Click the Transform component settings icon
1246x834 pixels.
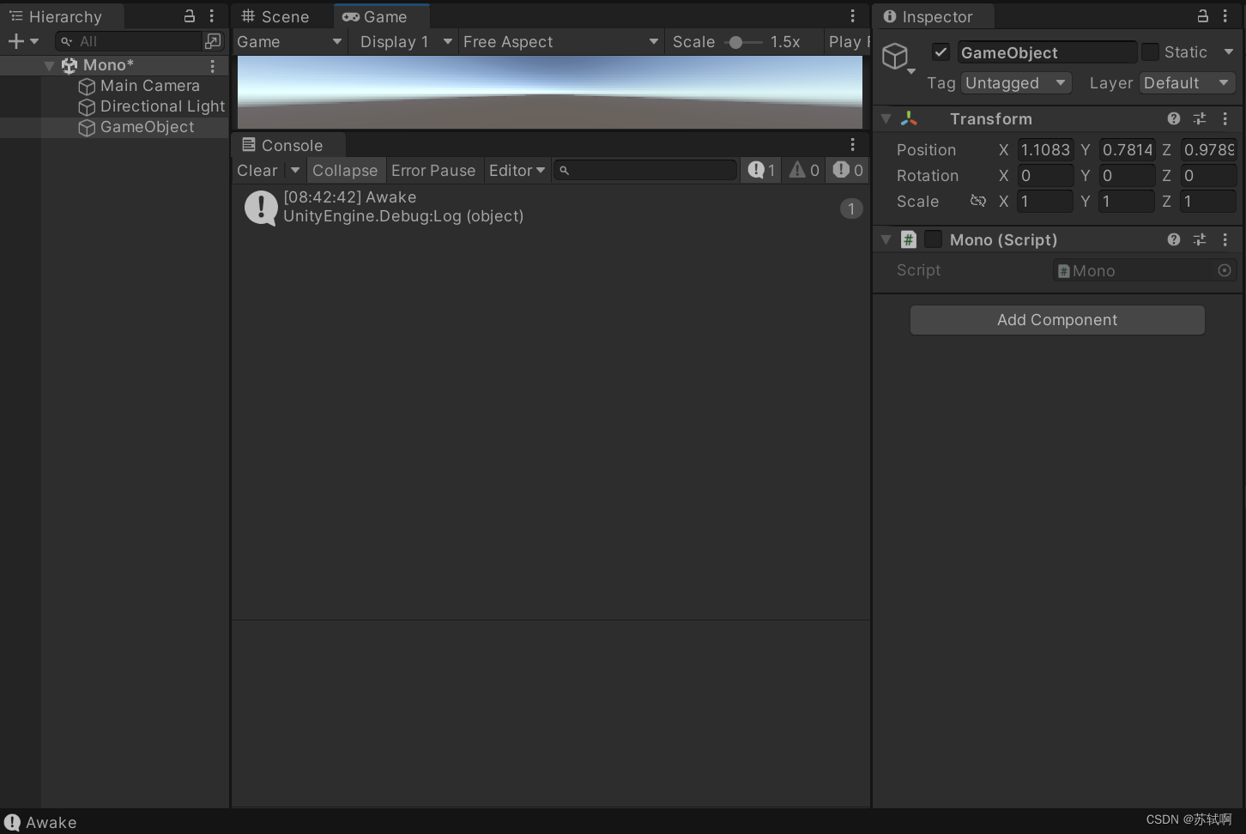1199,118
